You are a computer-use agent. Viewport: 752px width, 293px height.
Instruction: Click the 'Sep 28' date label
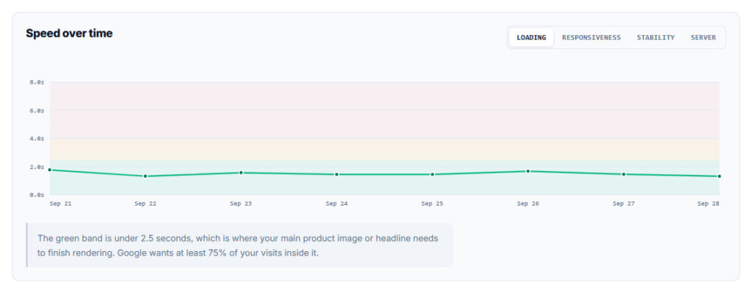coord(709,204)
